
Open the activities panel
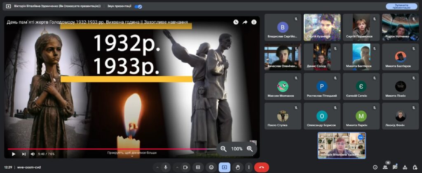(x=405, y=167)
